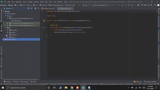160x90 pixels.
Task: Click the Collapse All icon in Project panel
Action: pyautogui.click(x=32, y=8)
